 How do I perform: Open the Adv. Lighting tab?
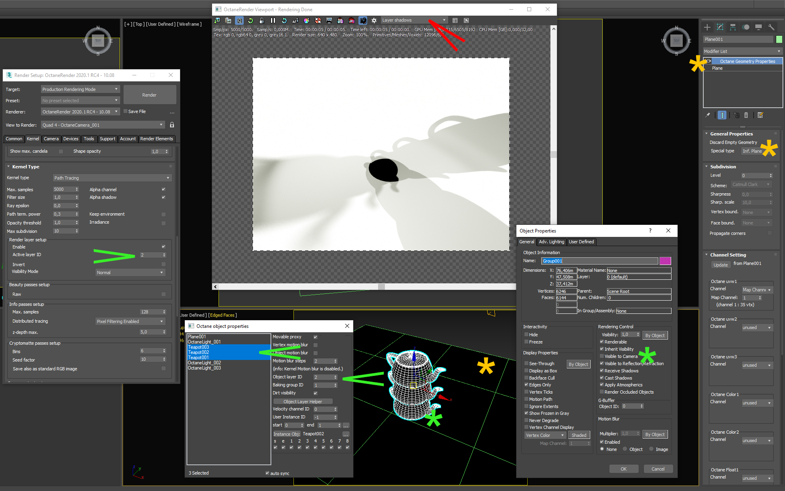[x=551, y=242]
